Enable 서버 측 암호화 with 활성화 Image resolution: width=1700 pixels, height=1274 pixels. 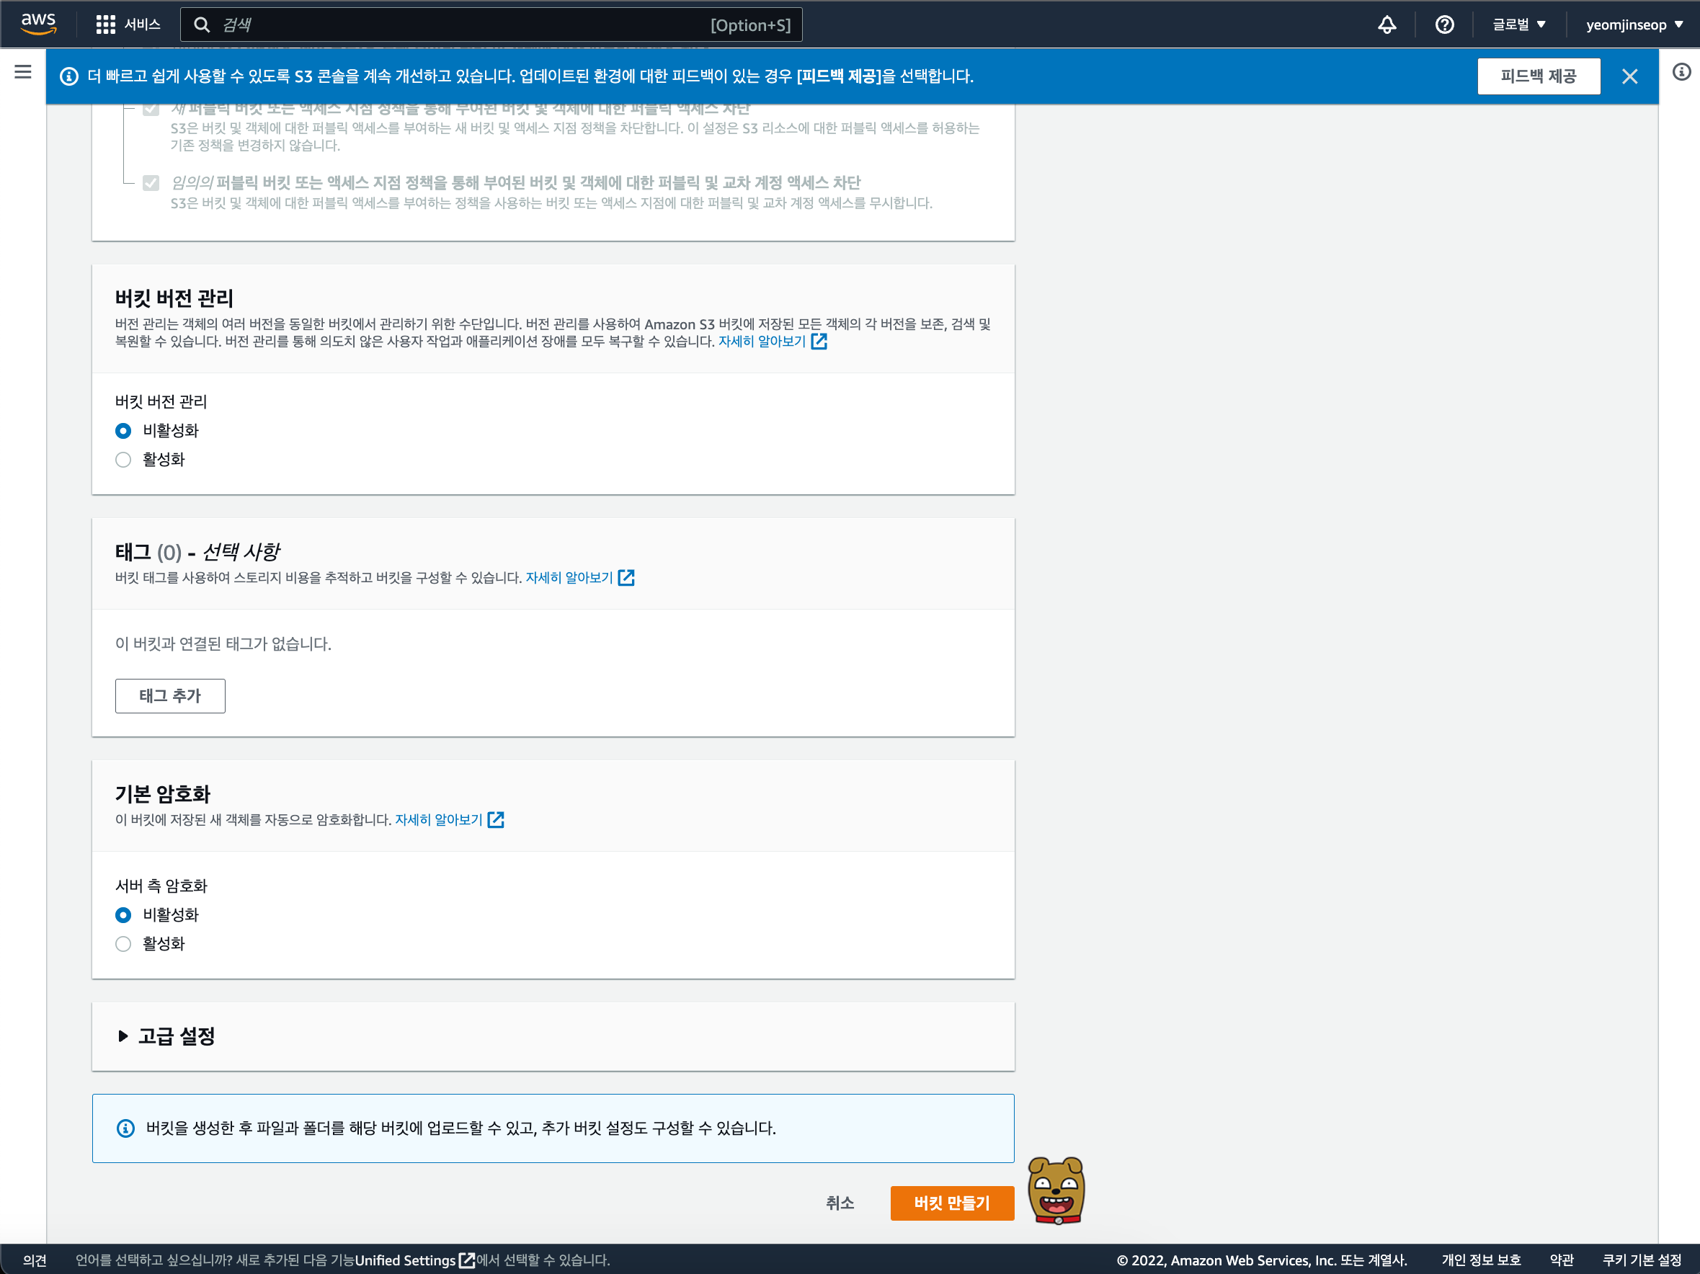123,943
